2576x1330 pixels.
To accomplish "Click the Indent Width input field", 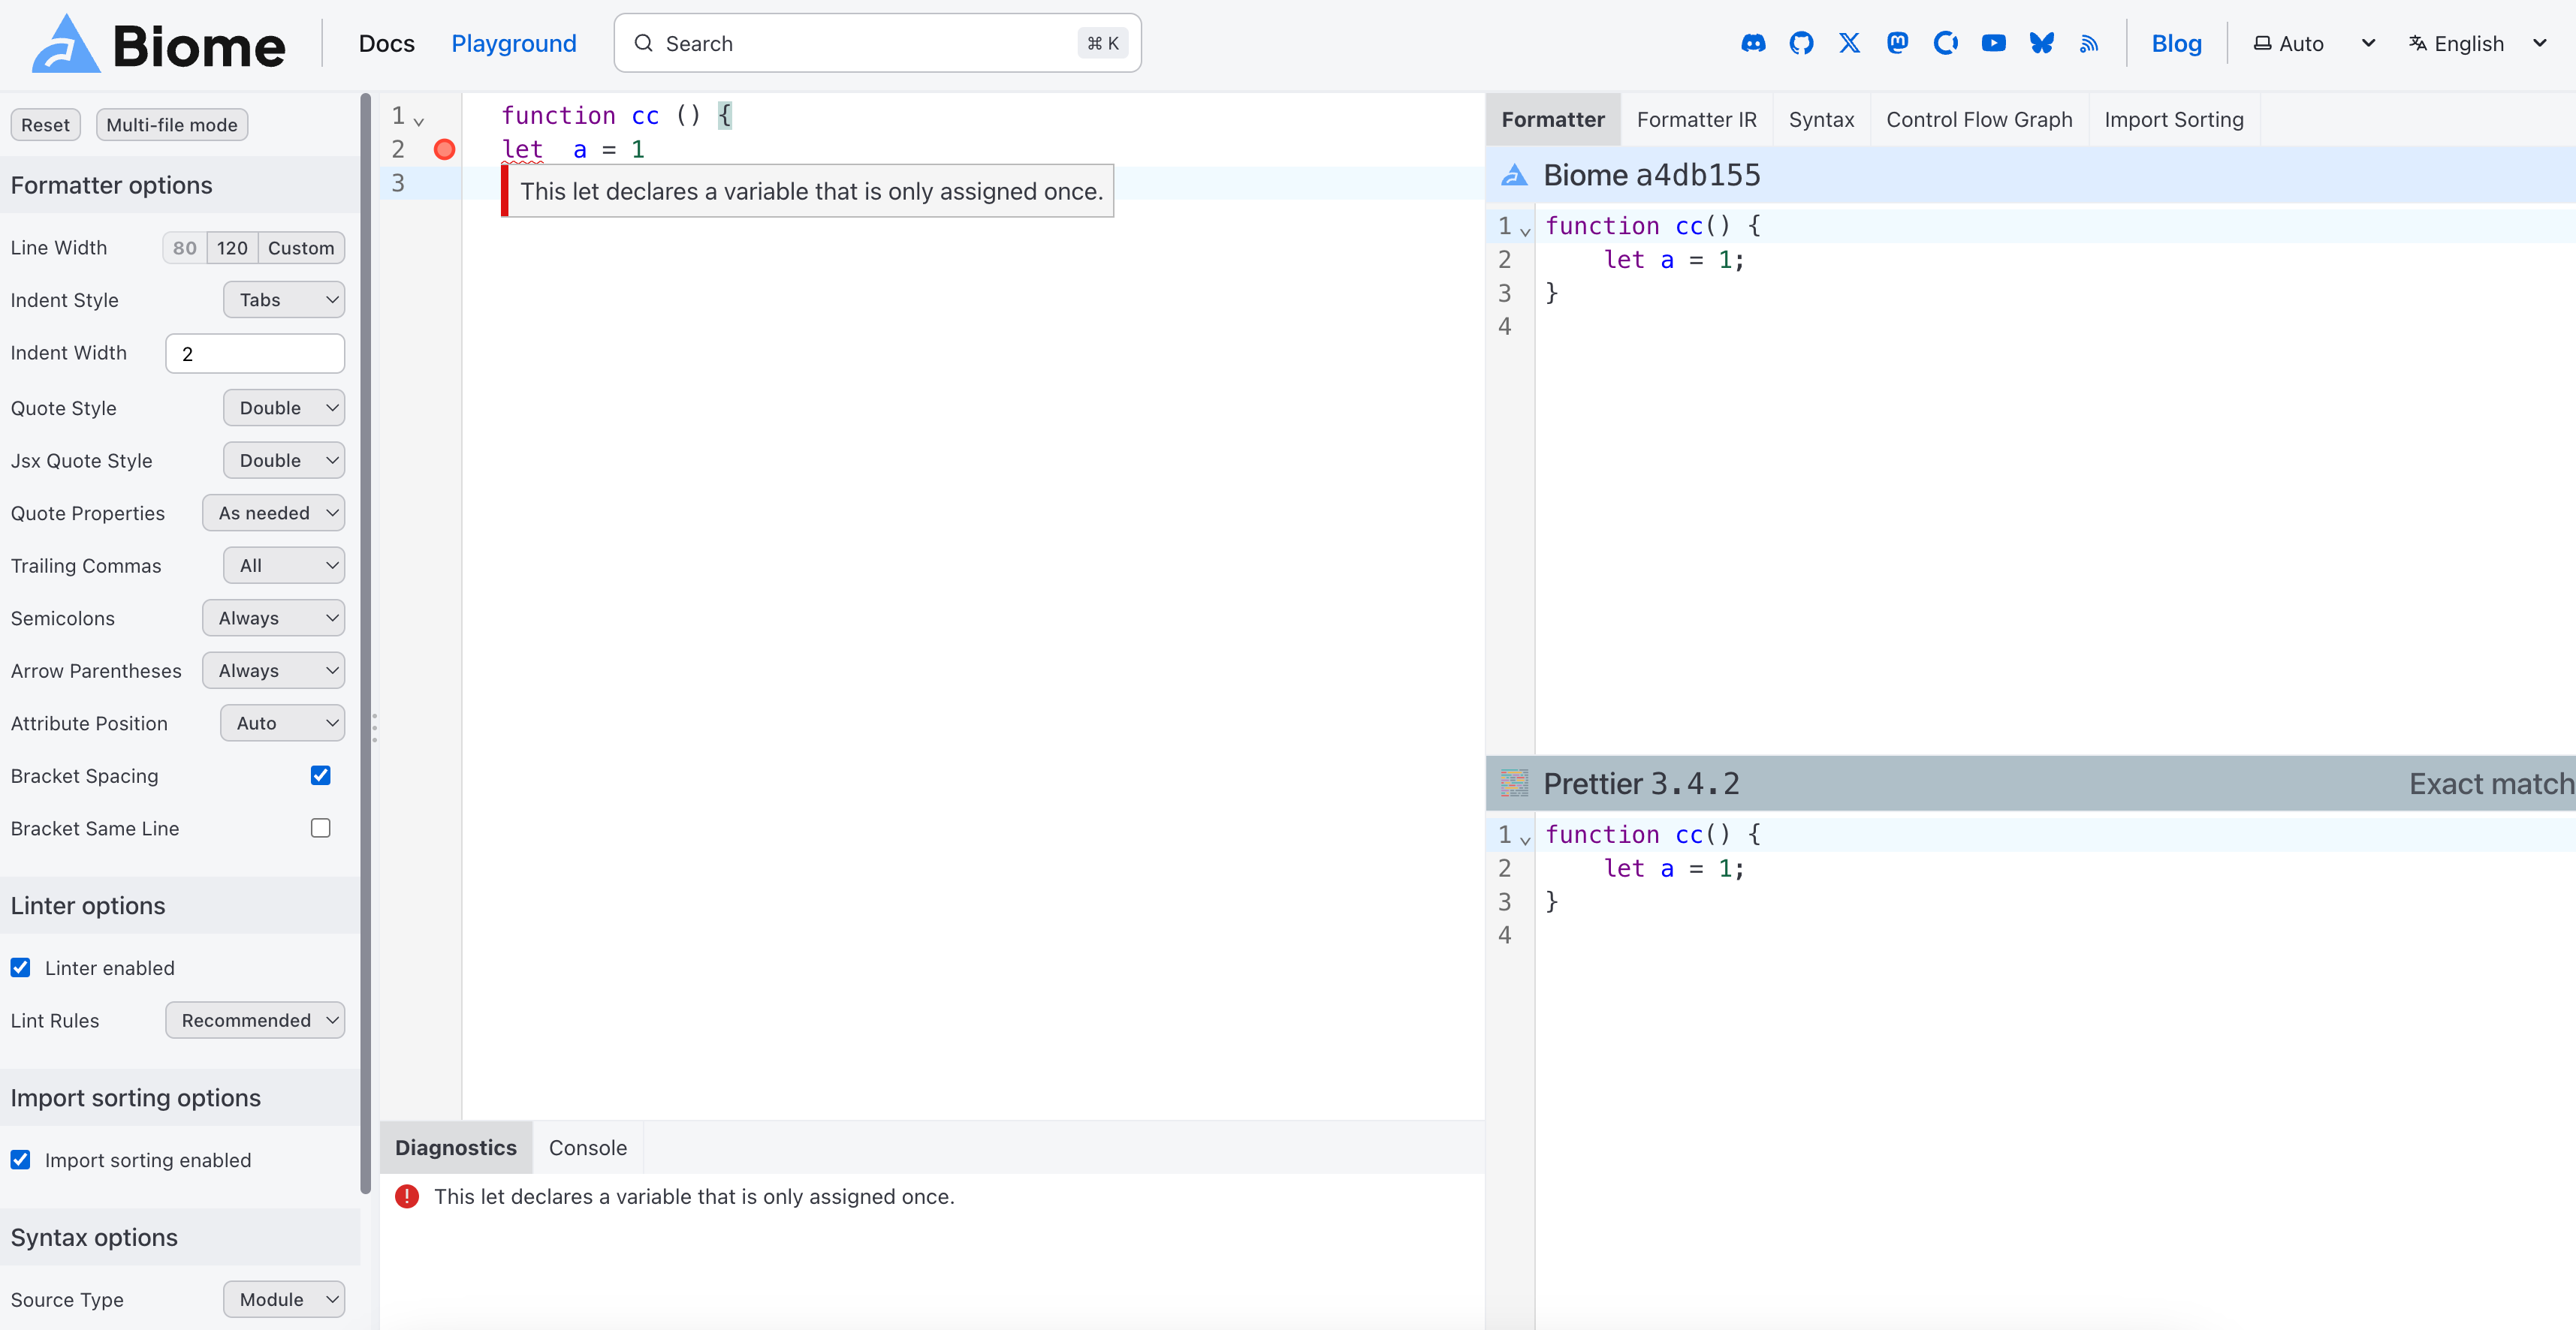I will coord(255,354).
